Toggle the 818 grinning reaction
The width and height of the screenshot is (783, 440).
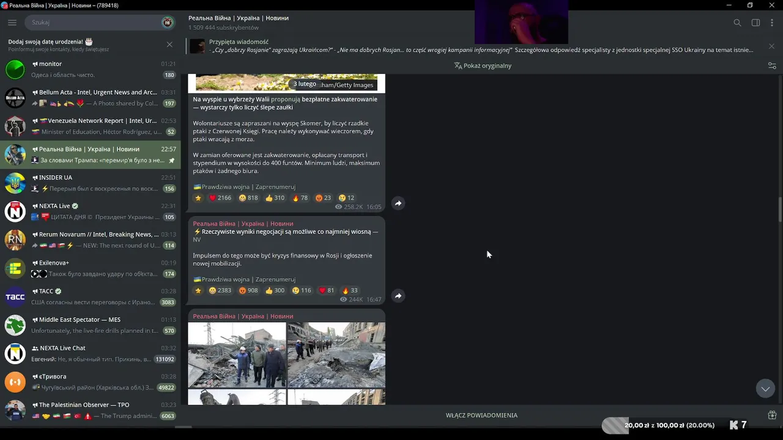coord(248,198)
